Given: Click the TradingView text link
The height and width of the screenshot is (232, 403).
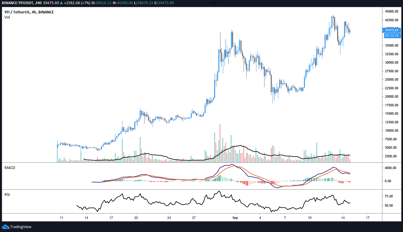Looking at the screenshot, I should [x=21, y=227].
